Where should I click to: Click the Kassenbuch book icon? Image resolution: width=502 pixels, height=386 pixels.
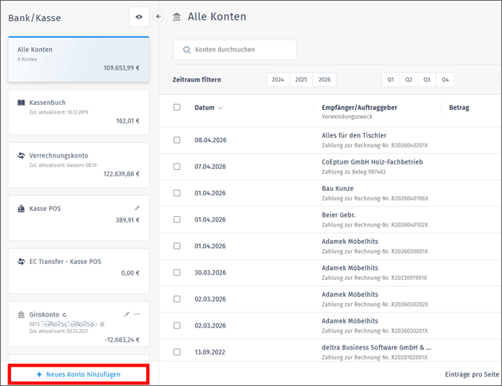click(x=21, y=102)
